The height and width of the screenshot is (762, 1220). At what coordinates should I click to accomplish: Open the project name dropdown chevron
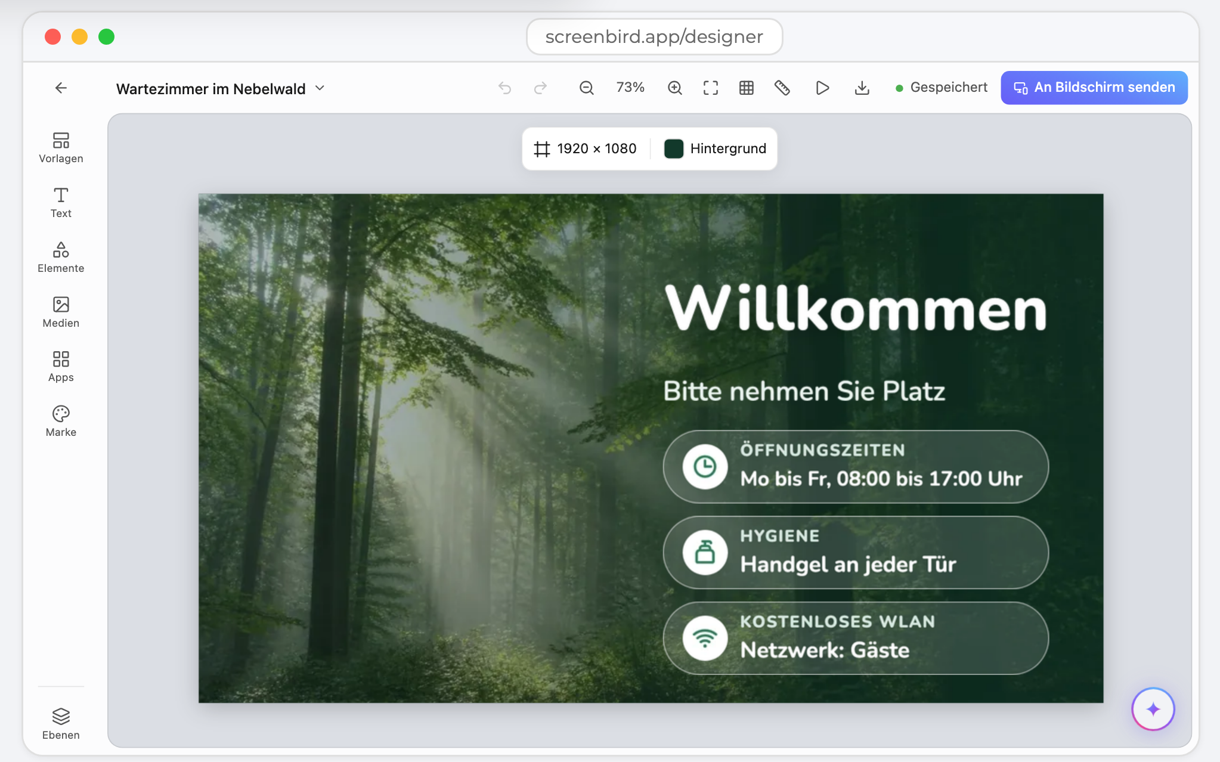point(320,88)
